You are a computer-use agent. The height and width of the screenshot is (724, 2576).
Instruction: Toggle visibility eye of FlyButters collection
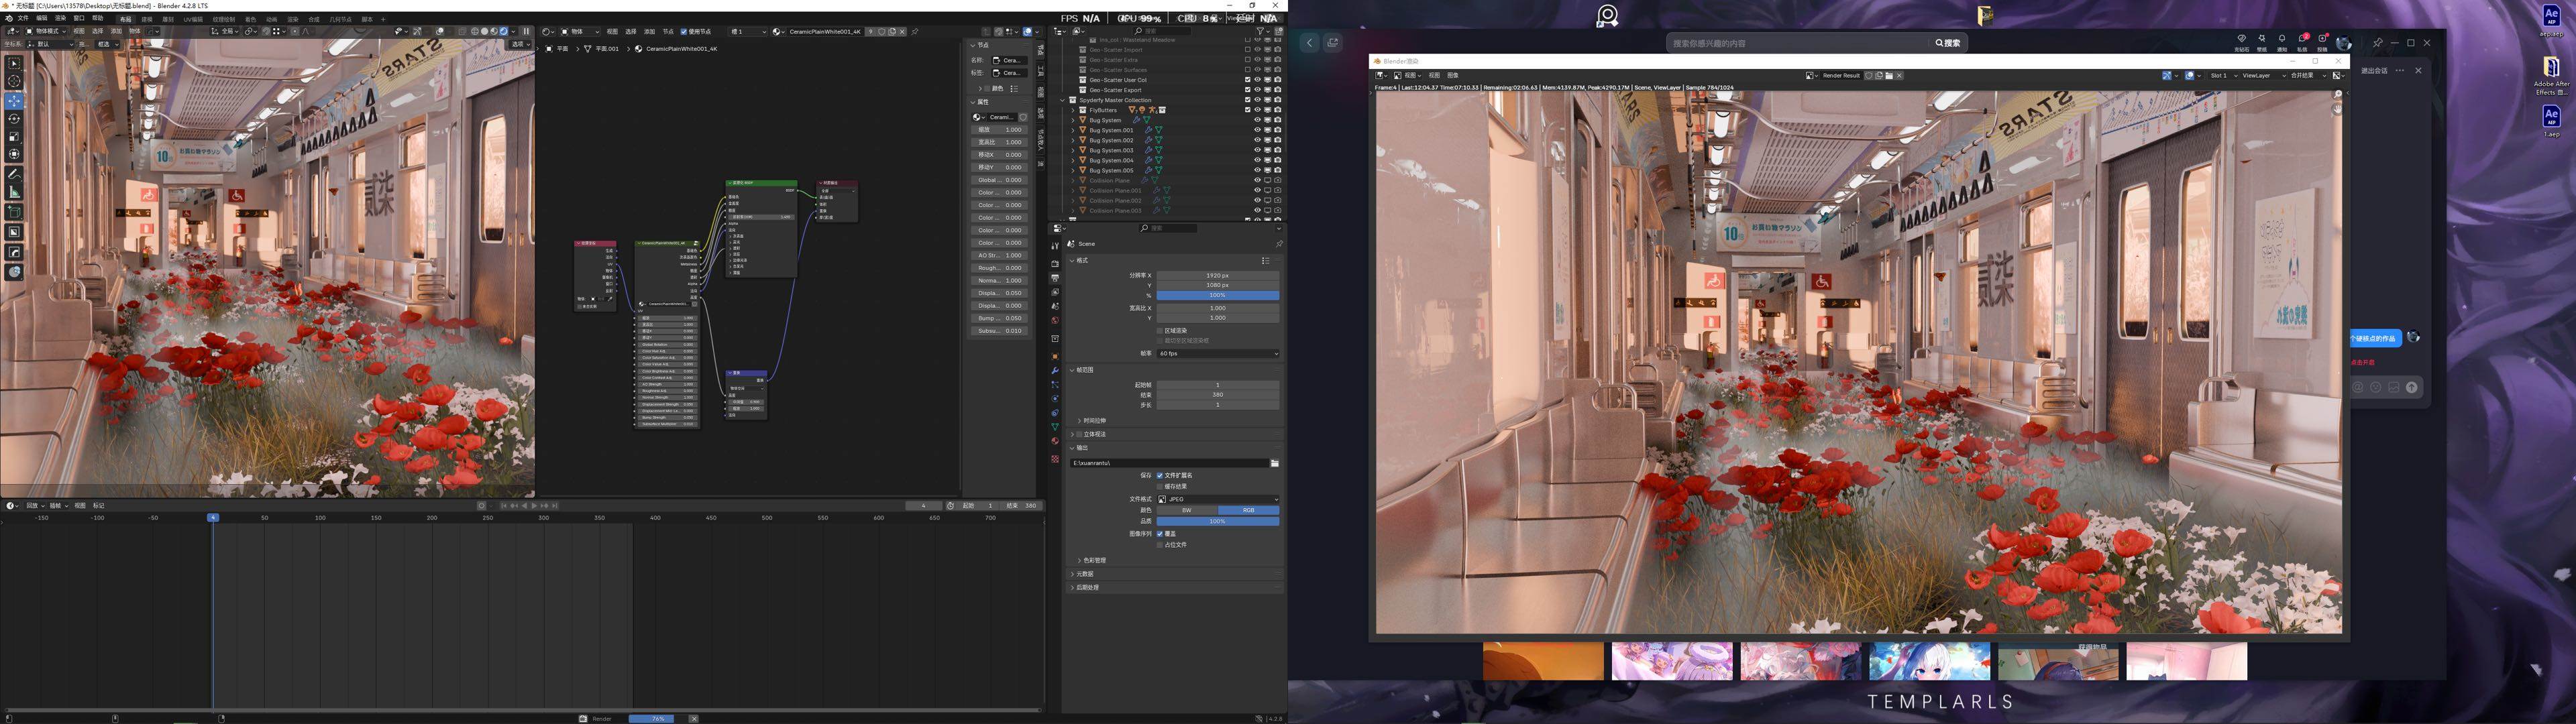[1257, 110]
